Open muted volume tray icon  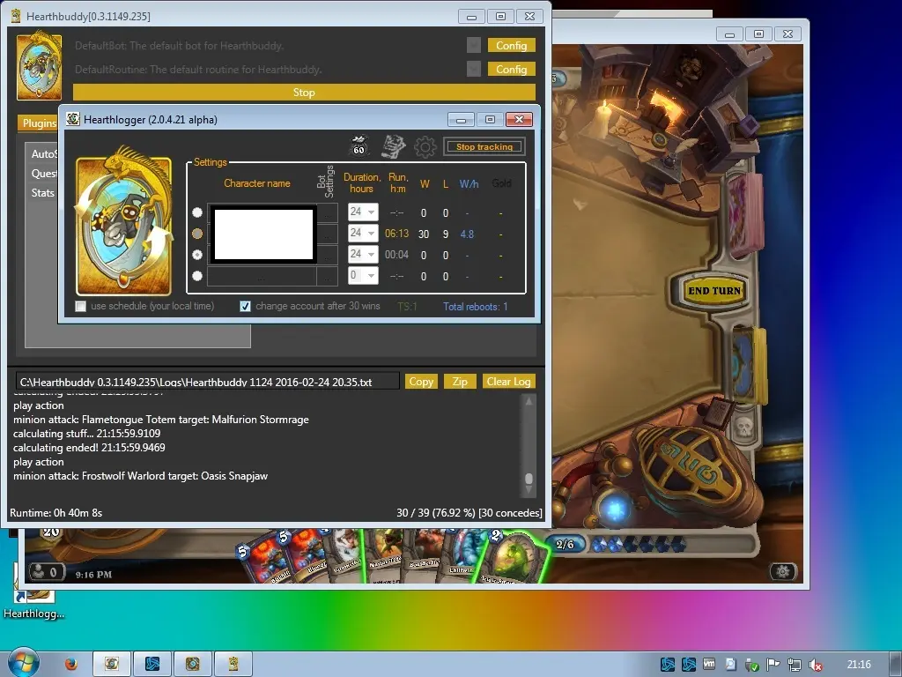(815, 665)
